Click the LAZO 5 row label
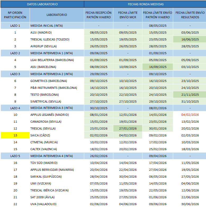206x207 pixels. click(x=15, y=156)
